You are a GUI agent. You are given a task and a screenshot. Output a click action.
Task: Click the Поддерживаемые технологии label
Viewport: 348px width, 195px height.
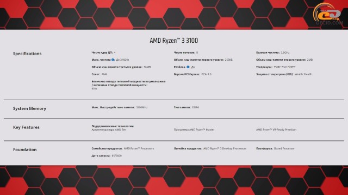[x=113, y=126]
